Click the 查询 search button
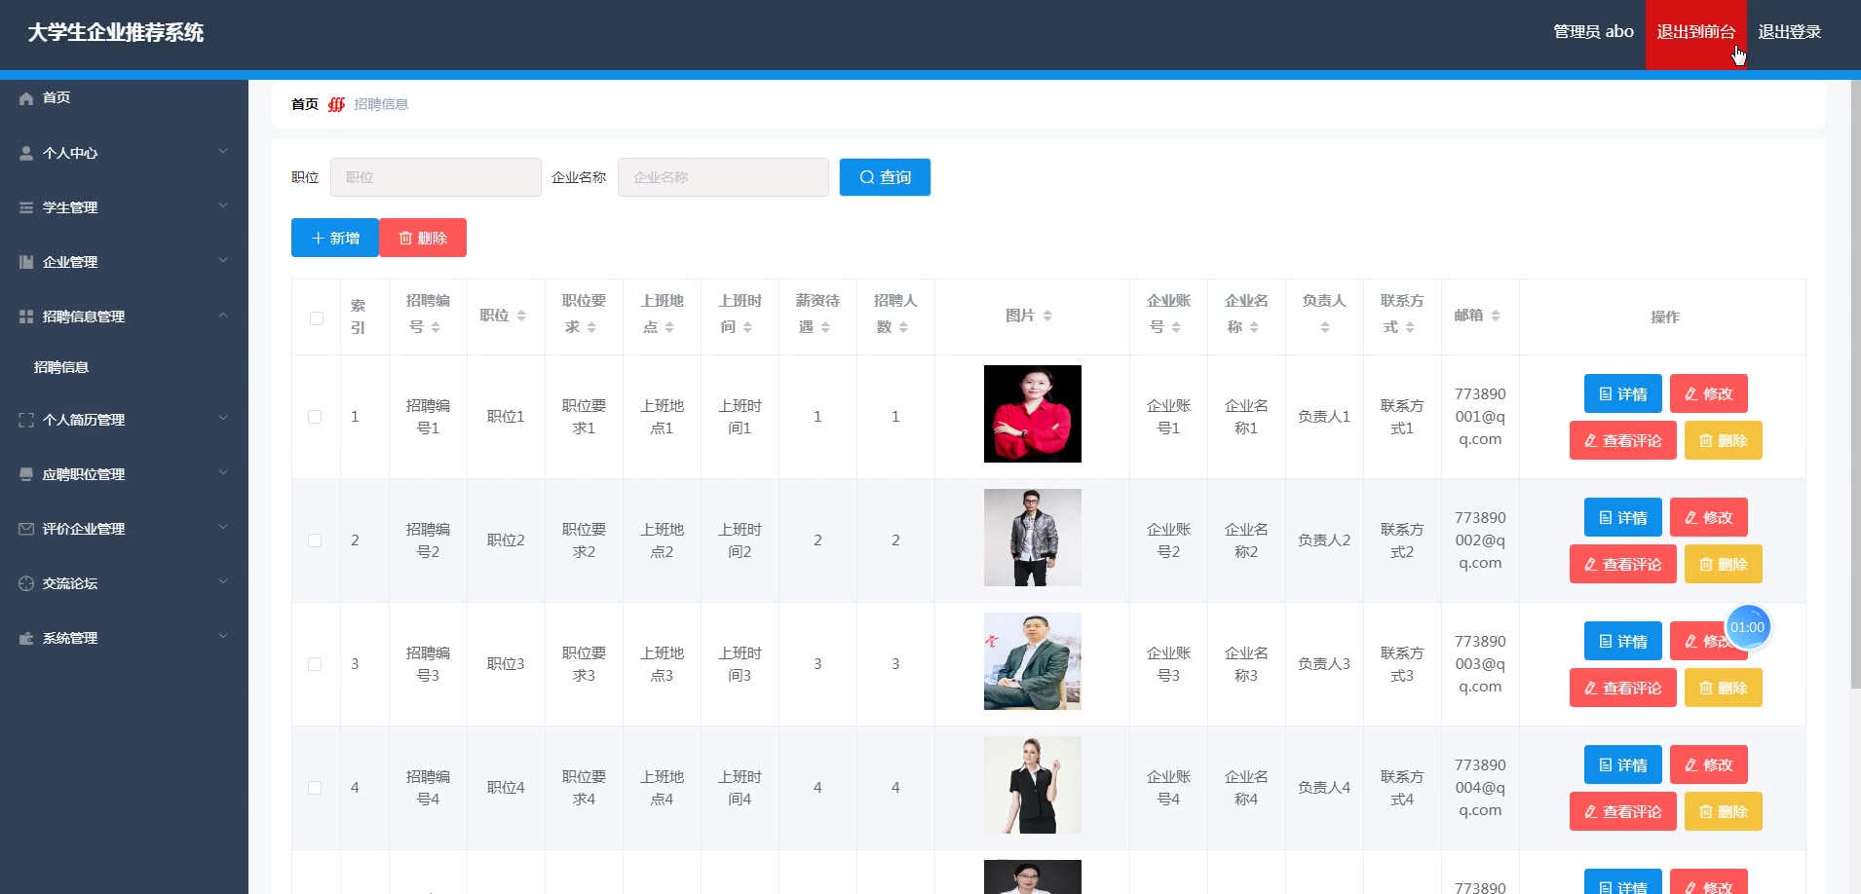Image resolution: width=1861 pixels, height=894 pixels. [885, 177]
